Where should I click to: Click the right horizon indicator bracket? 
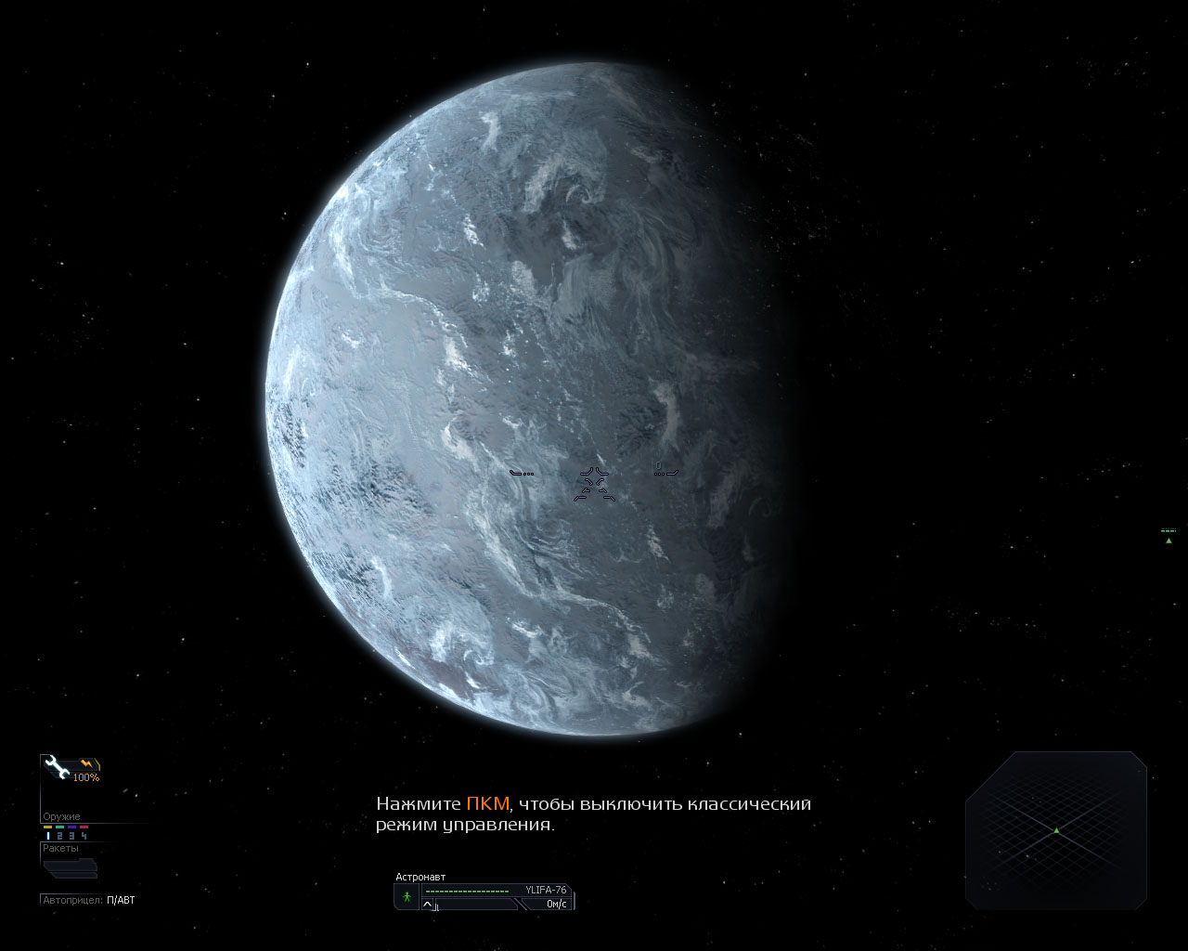[666, 473]
